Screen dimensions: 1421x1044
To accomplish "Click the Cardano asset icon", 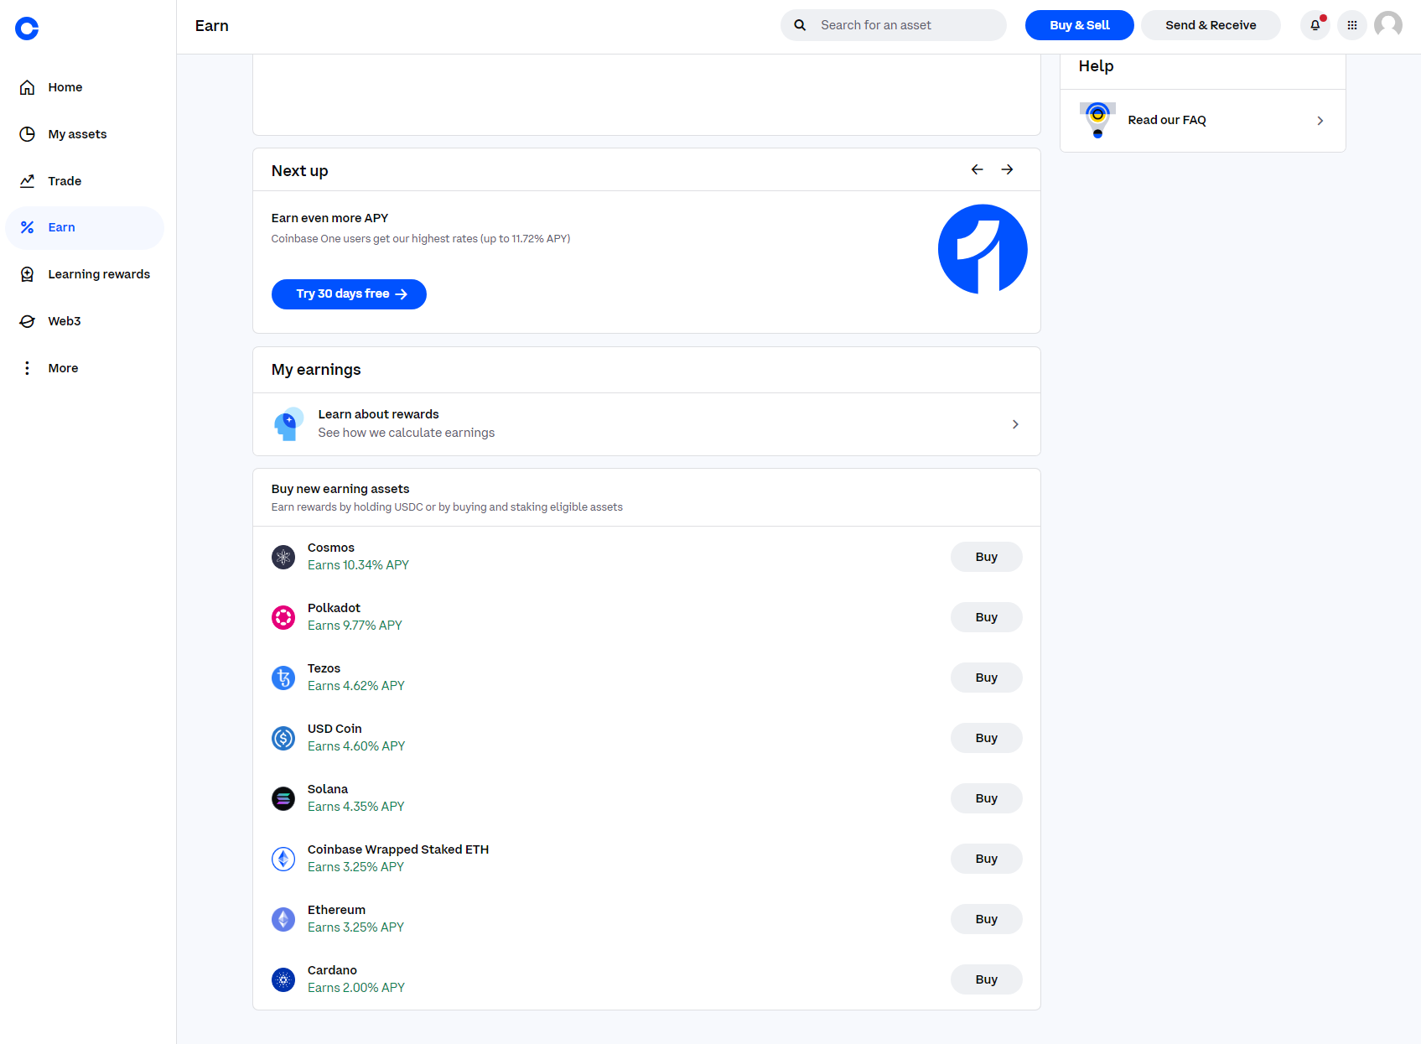I will (x=283, y=979).
